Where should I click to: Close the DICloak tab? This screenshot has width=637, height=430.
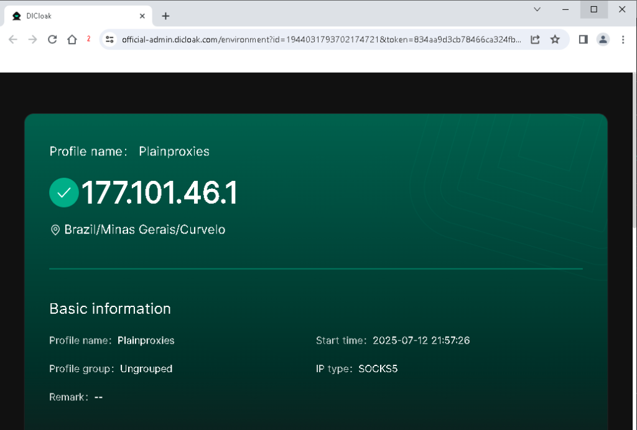coord(142,16)
